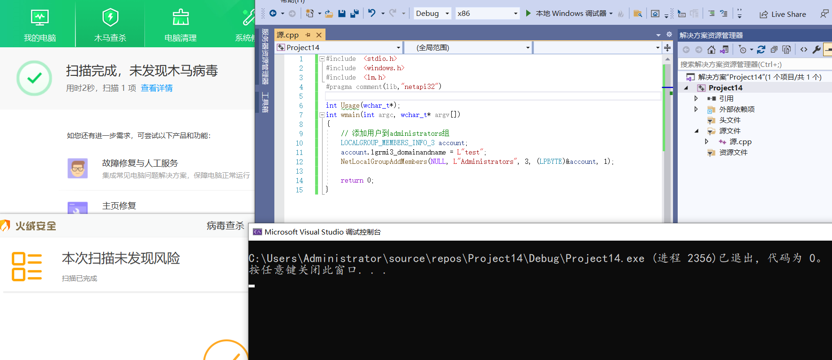
Task: Open 主页修复 item
Action: [x=119, y=206]
